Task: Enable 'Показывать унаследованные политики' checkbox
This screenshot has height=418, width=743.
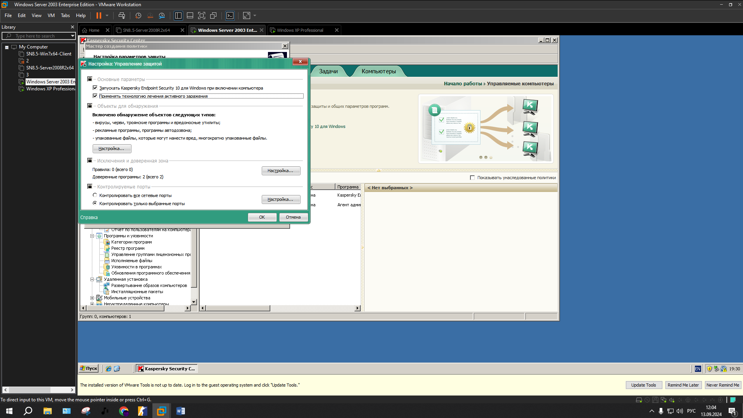Action: pyautogui.click(x=472, y=178)
